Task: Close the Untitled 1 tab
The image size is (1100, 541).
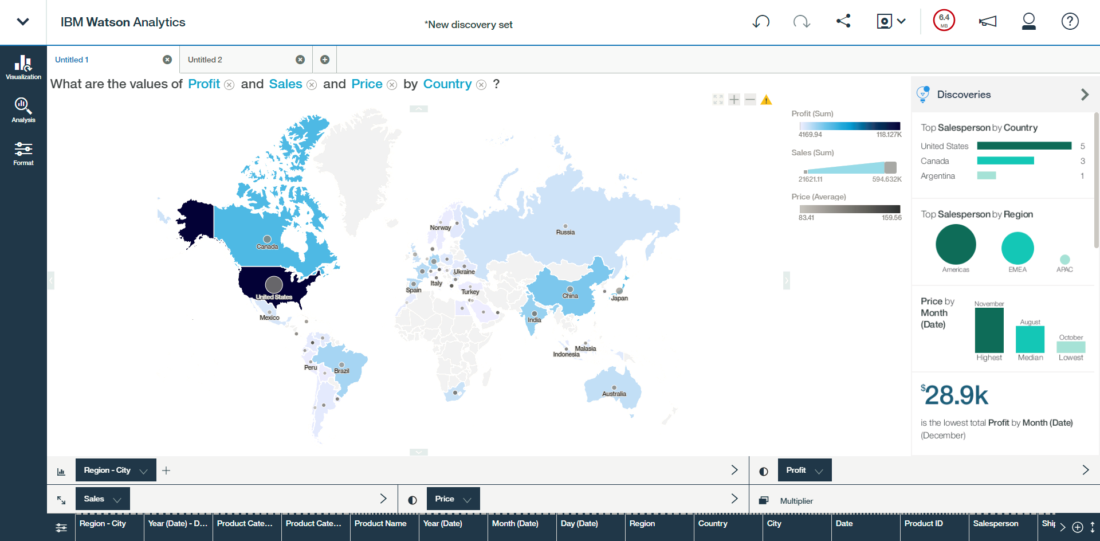Action: [167, 60]
